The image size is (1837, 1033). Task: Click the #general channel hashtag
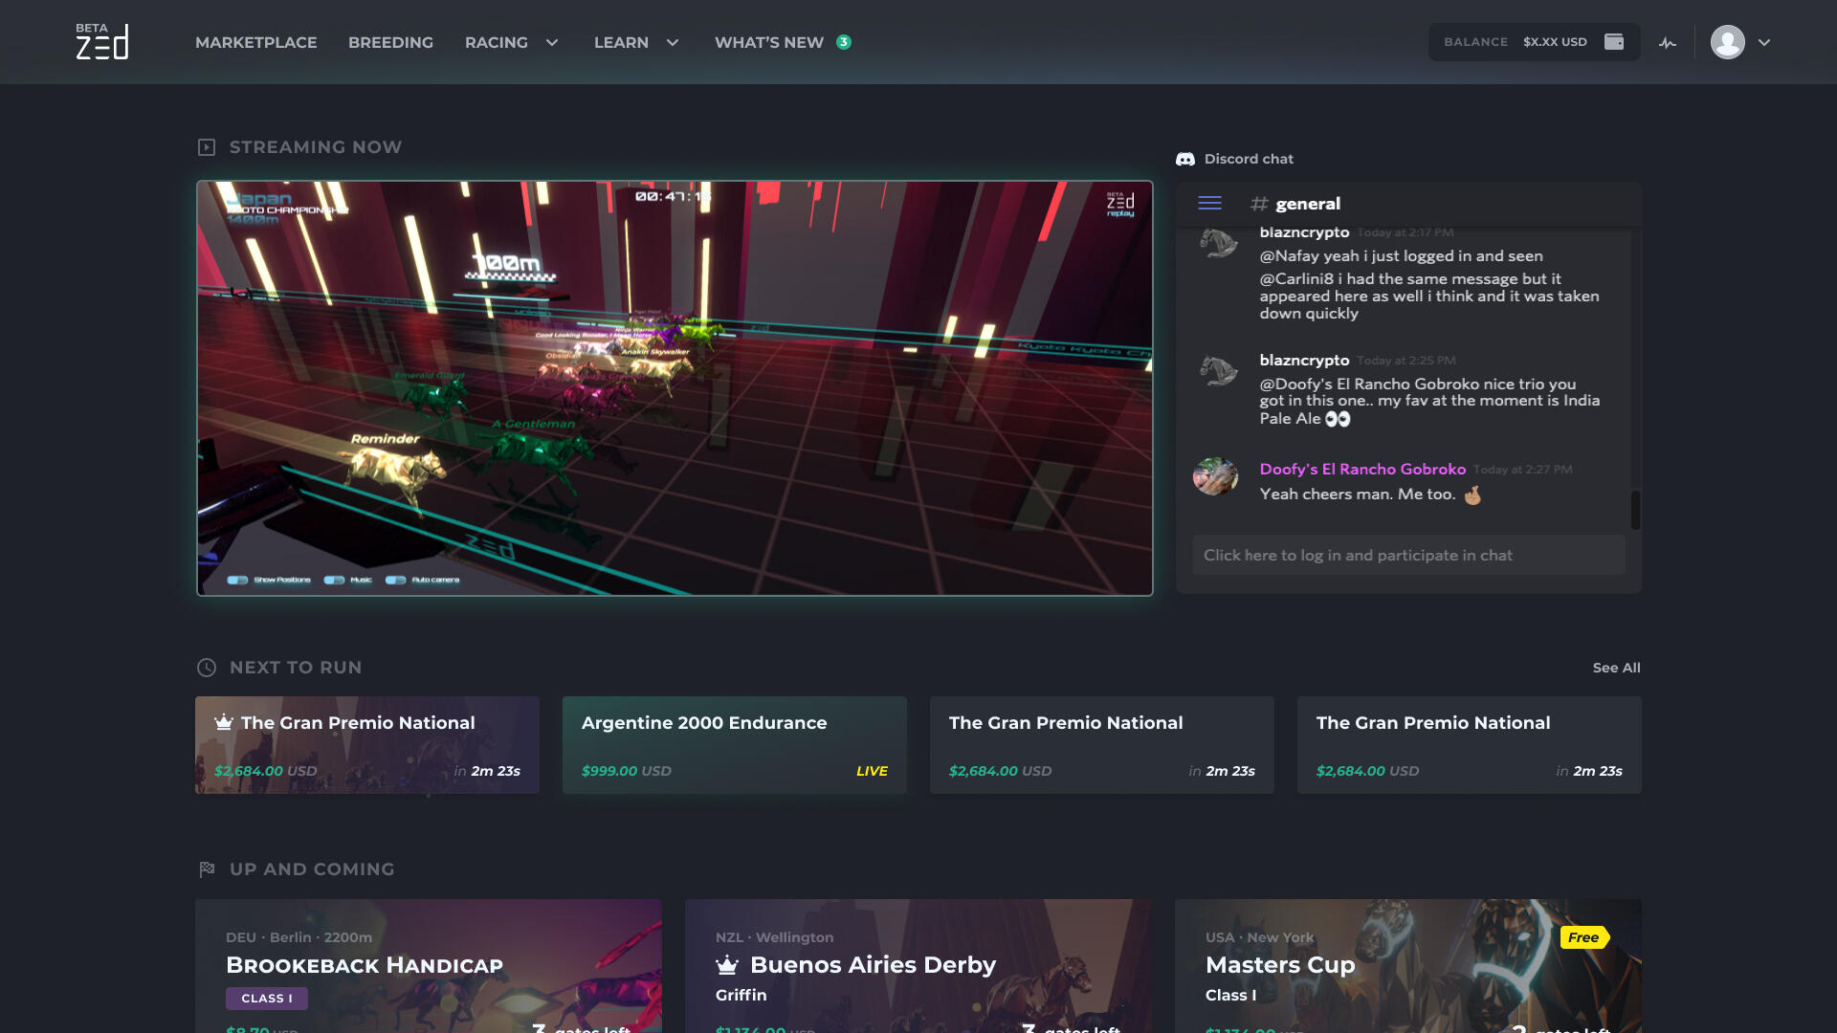1258,204
